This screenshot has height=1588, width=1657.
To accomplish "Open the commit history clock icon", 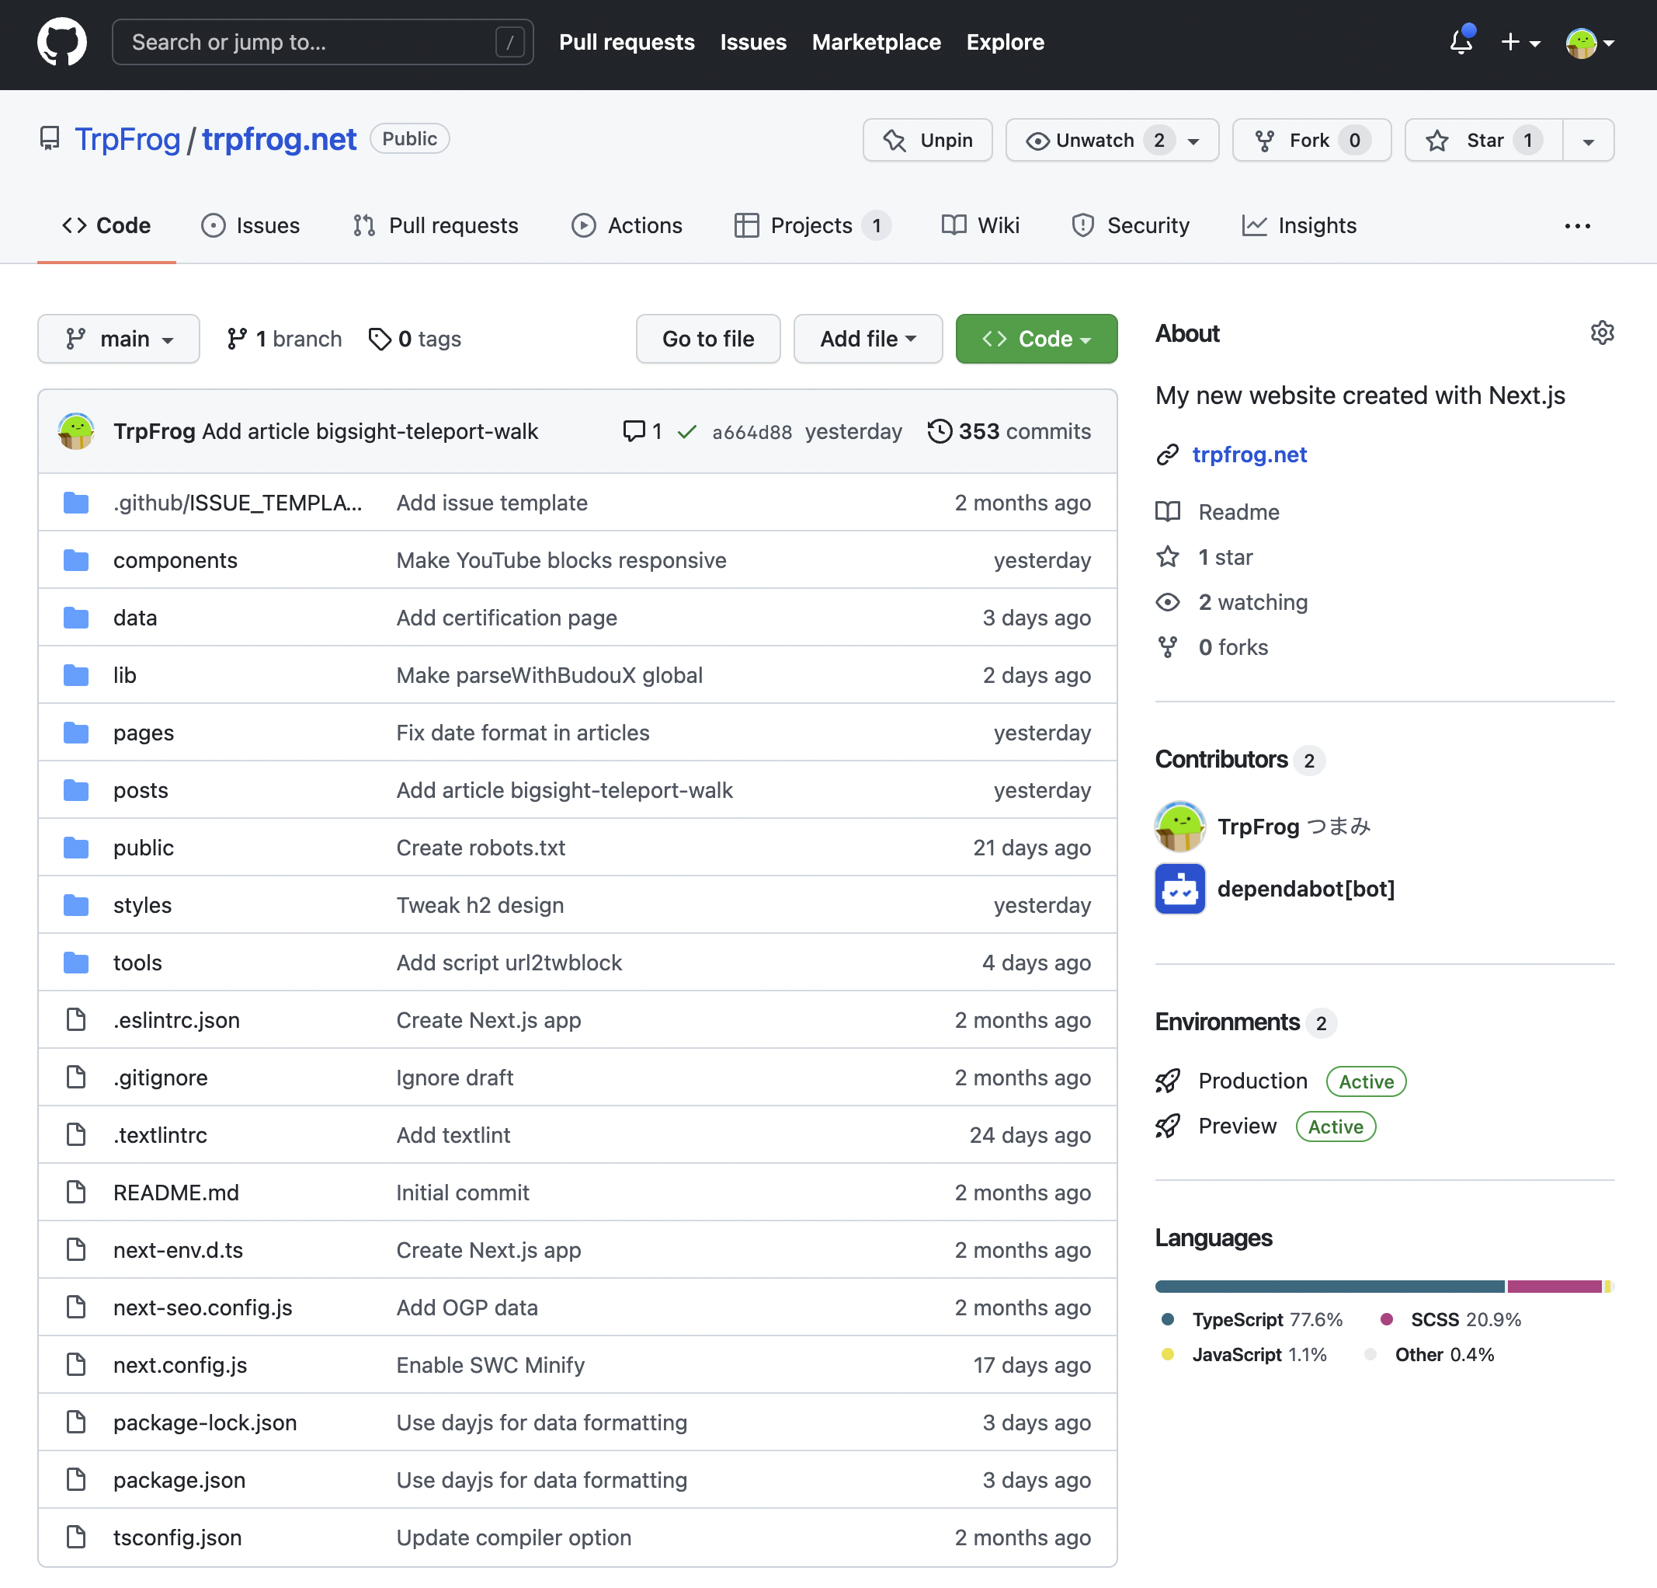I will (x=940, y=431).
